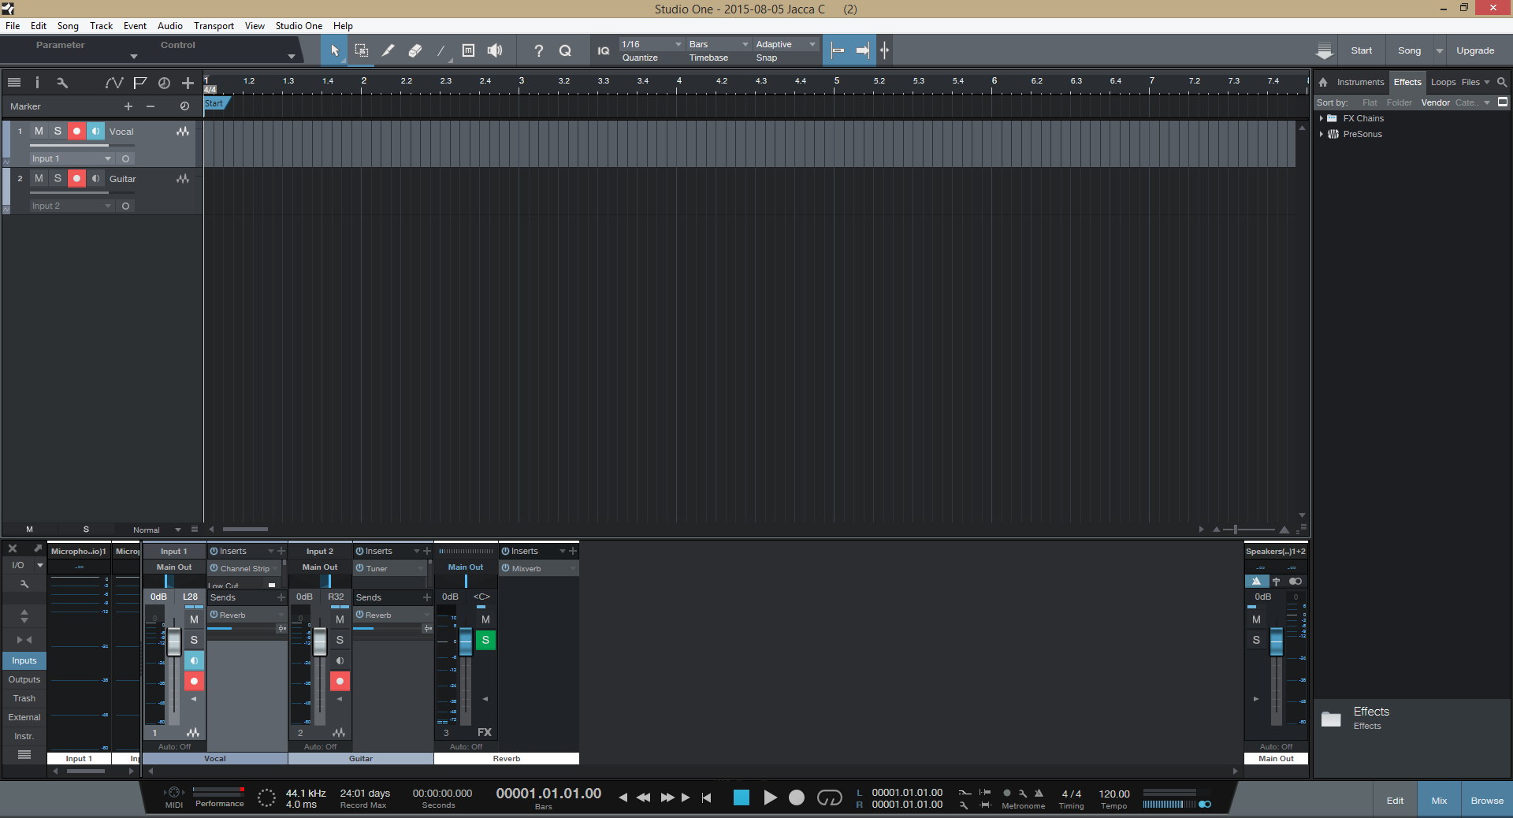The width and height of the screenshot is (1513, 818).
Task: Select the Arrow tool
Action: click(x=334, y=50)
